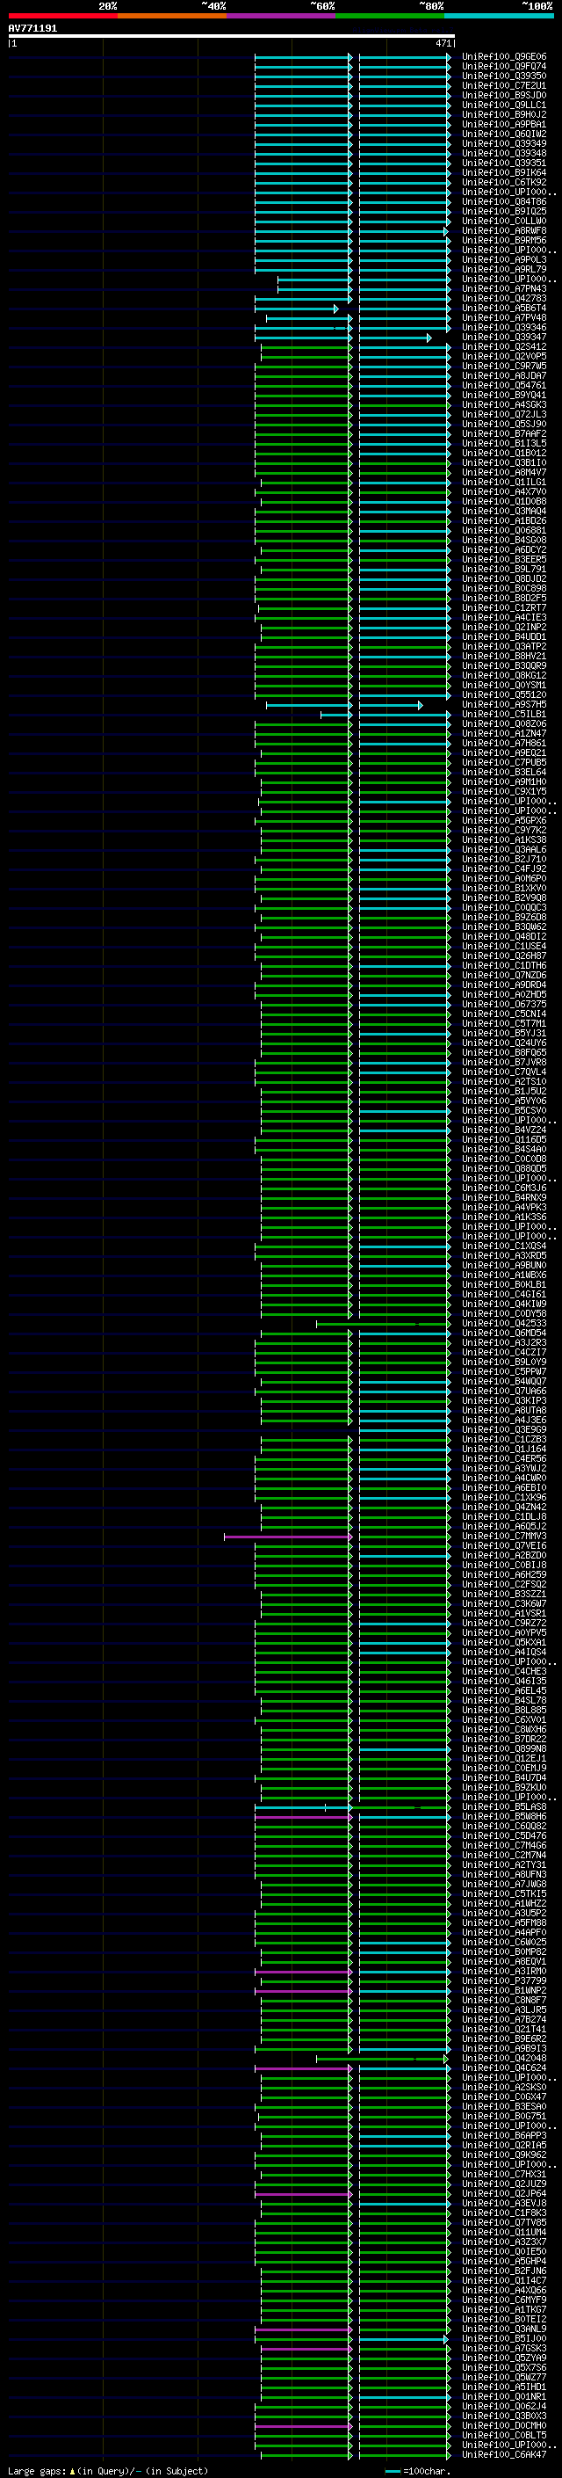Select label UniRef100_B9H0J2
Viewport: 562px width, 2478px height.
click(x=504, y=114)
